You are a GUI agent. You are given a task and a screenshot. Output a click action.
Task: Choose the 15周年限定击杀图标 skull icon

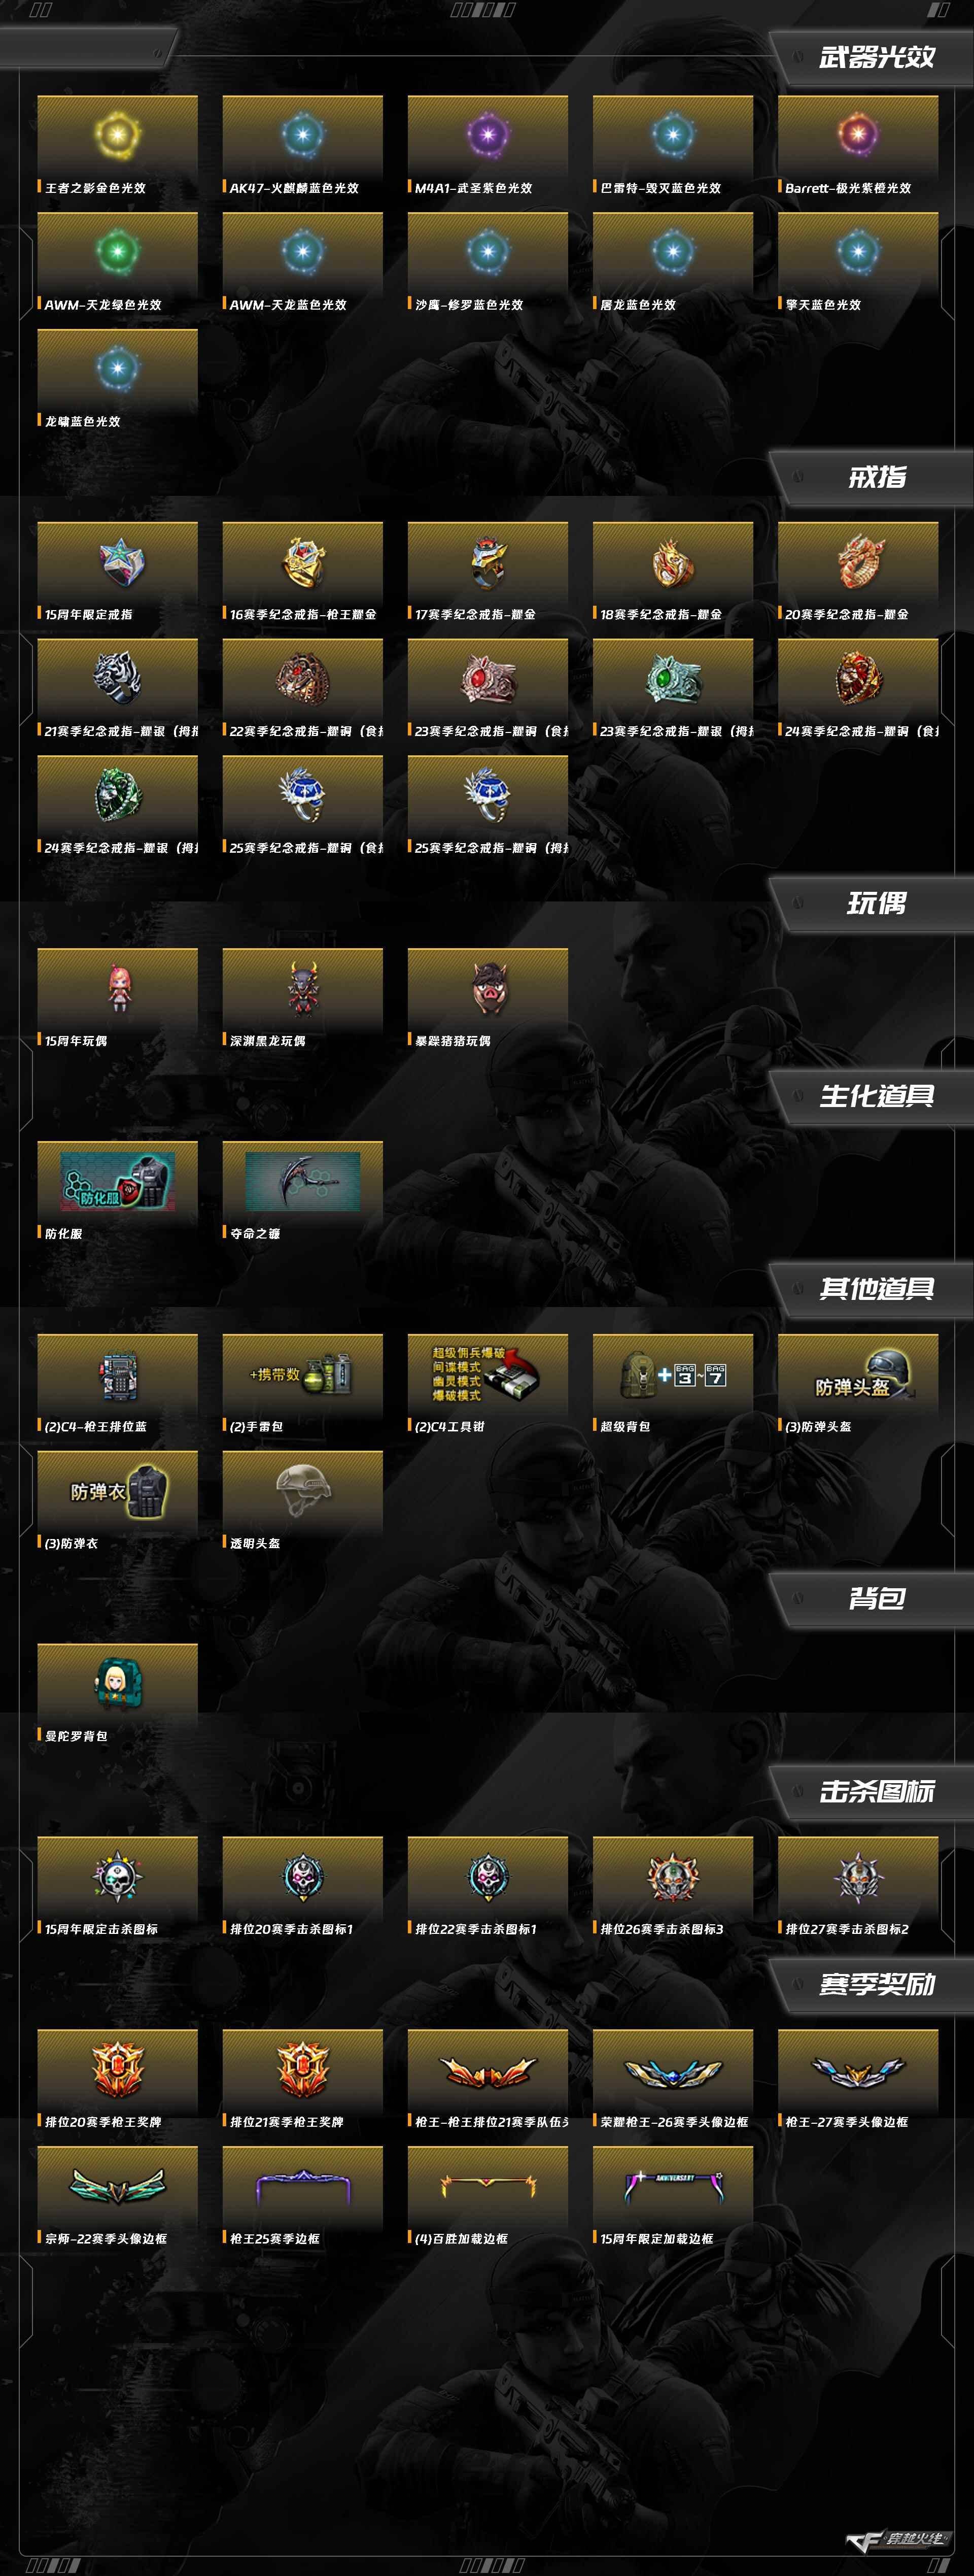(118, 1876)
